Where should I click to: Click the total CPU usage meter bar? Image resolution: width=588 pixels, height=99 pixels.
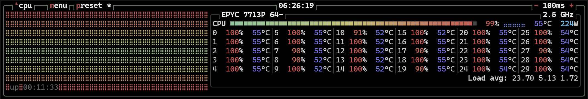click(x=353, y=24)
